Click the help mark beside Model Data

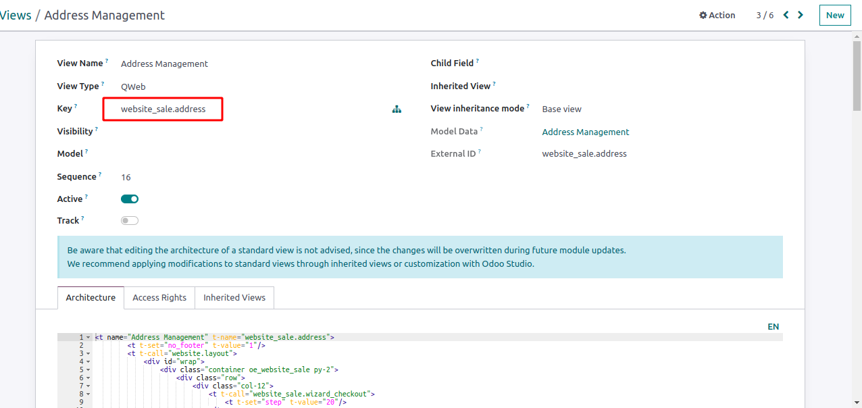(481, 129)
